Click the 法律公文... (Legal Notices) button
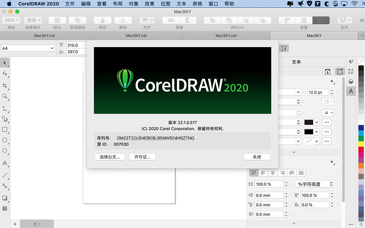This screenshot has height=228, width=365. point(110,157)
